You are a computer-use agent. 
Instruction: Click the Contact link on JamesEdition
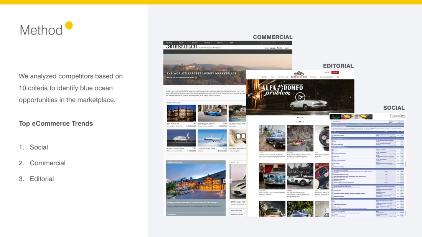(x=272, y=48)
